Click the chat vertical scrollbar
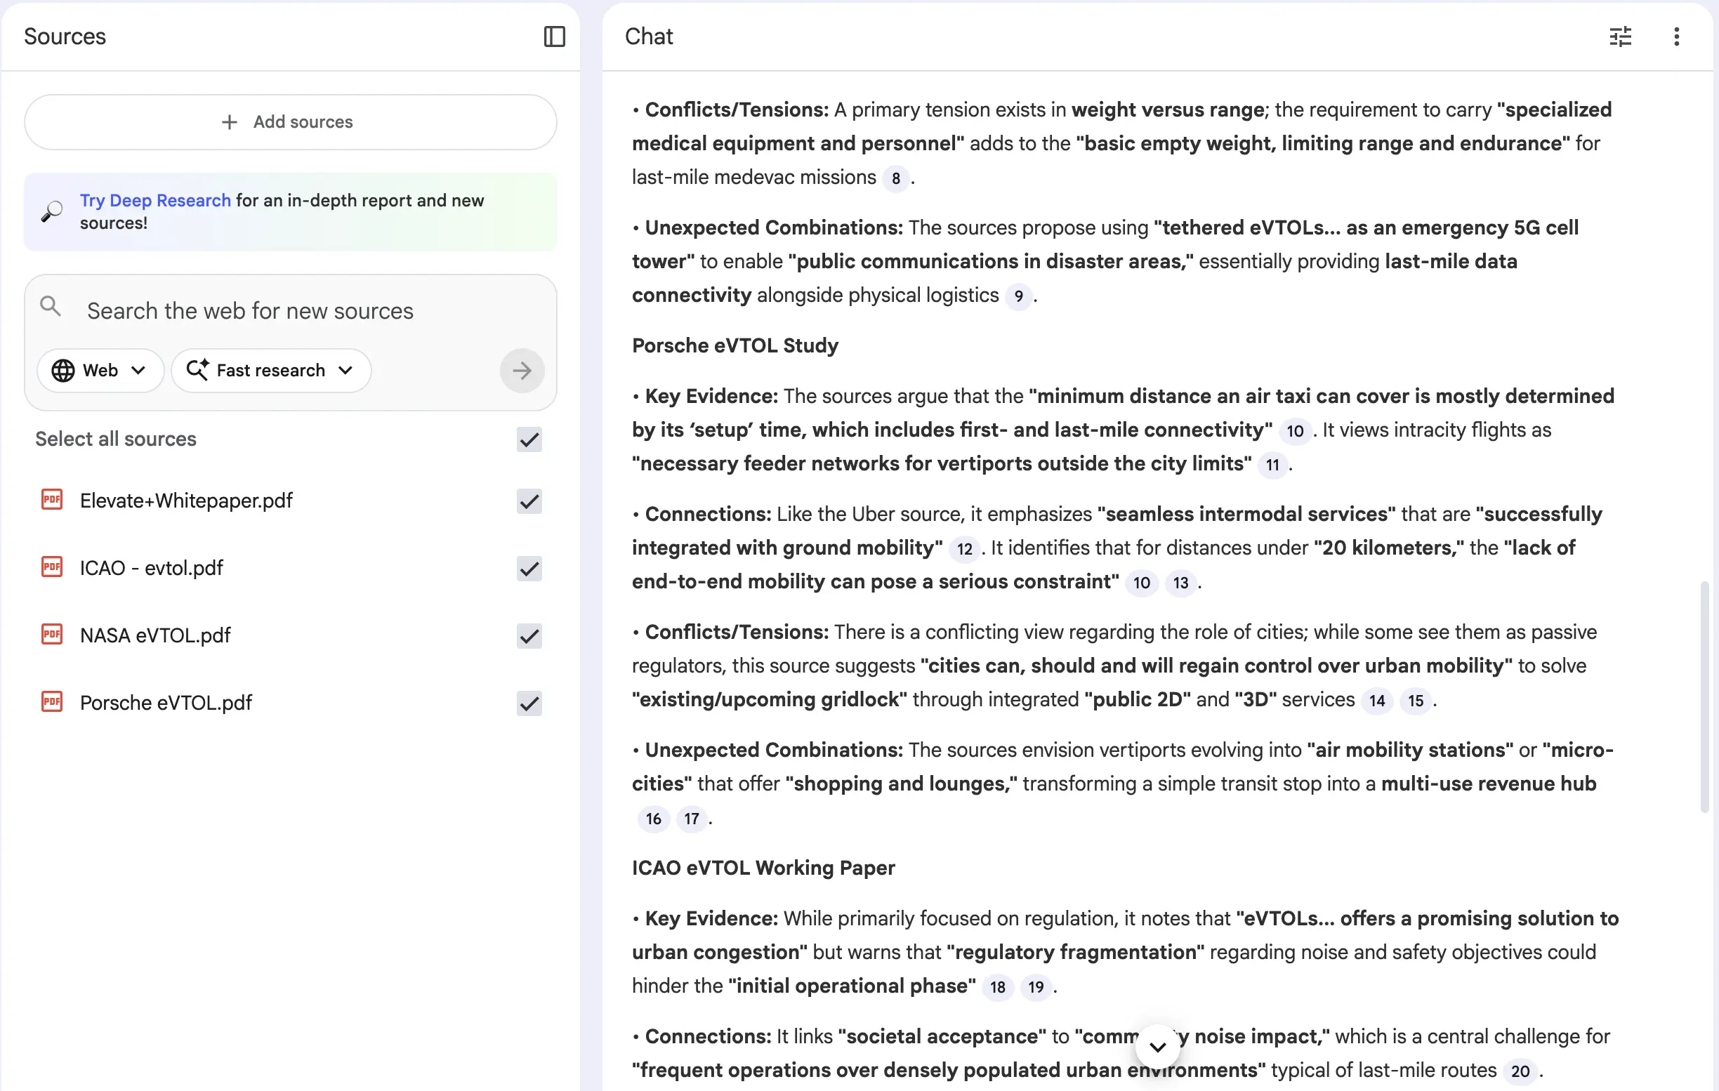 click(1704, 696)
